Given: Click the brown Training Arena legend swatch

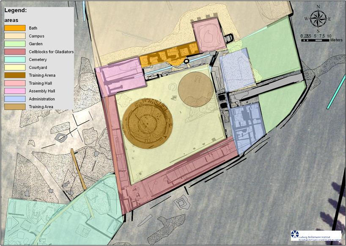Looking at the screenshot, I should coord(15,75).
